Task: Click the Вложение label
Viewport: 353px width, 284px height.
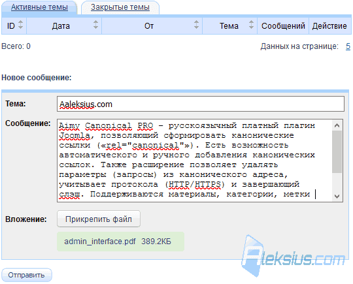Action: tap(26, 219)
